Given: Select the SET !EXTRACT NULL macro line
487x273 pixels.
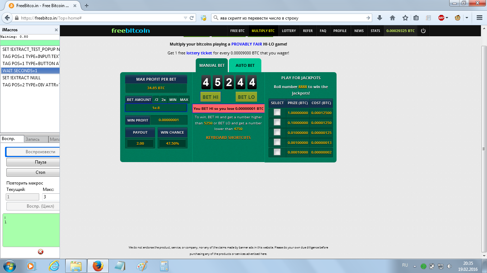Looking at the screenshot, I should point(30,78).
